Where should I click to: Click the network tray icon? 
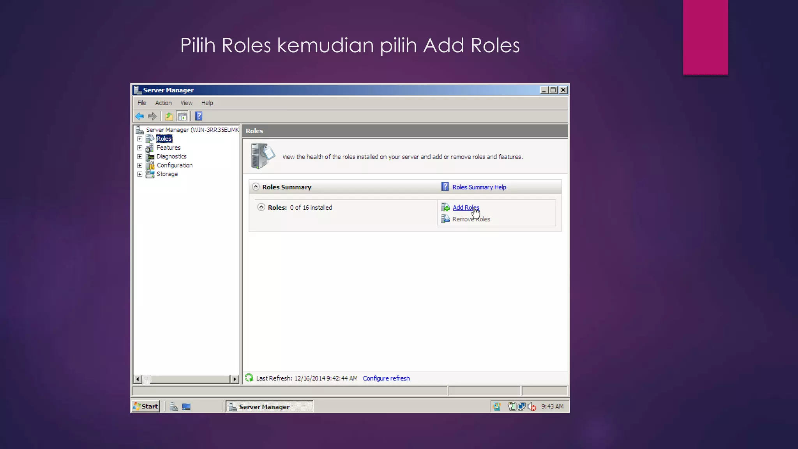[x=522, y=407]
